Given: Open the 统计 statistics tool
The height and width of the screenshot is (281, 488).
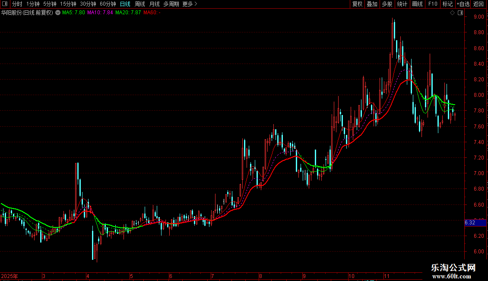Looking at the screenshot, I should 402,4.
